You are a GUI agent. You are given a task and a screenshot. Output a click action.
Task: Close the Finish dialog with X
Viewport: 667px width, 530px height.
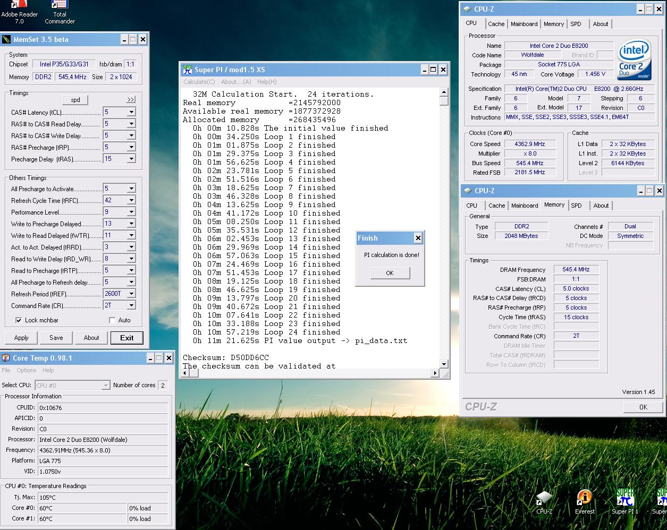pyautogui.click(x=418, y=238)
